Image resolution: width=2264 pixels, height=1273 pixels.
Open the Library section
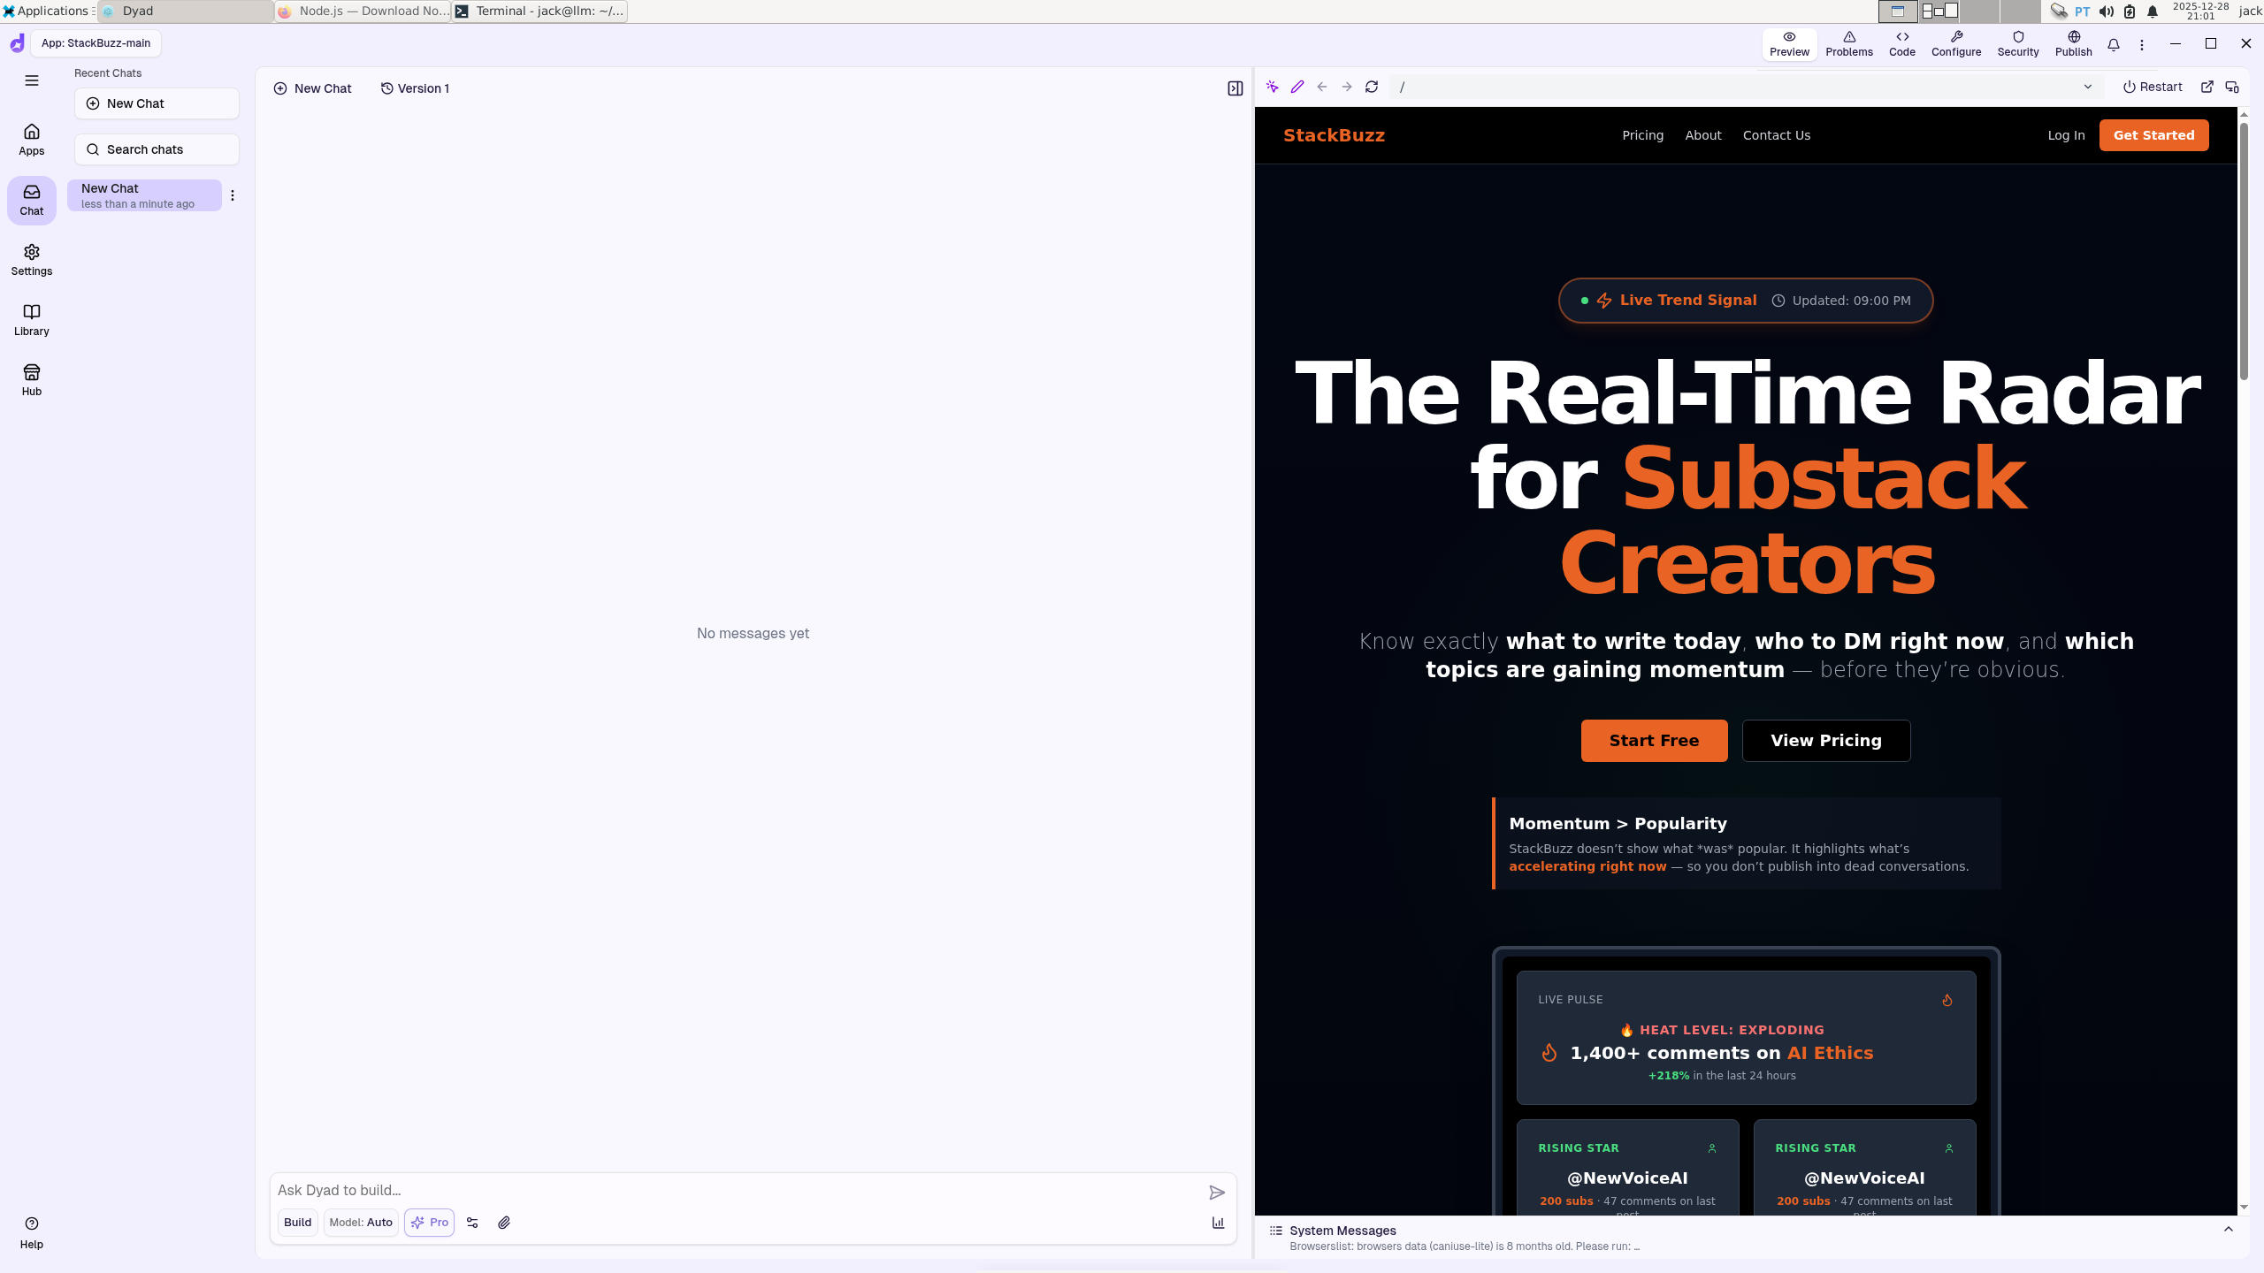(32, 320)
